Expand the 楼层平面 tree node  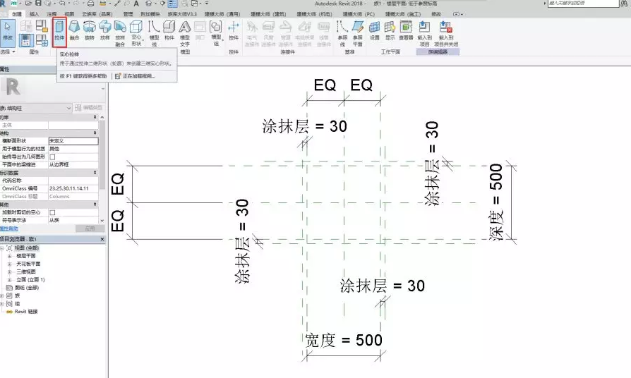pyautogui.click(x=9, y=256)
